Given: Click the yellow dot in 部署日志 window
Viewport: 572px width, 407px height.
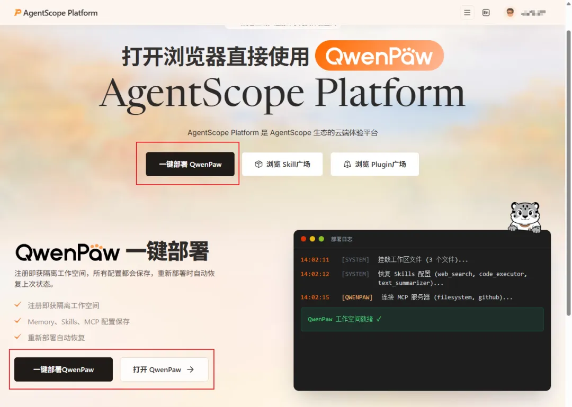Looking at the screenshot, I should point(312,239).
